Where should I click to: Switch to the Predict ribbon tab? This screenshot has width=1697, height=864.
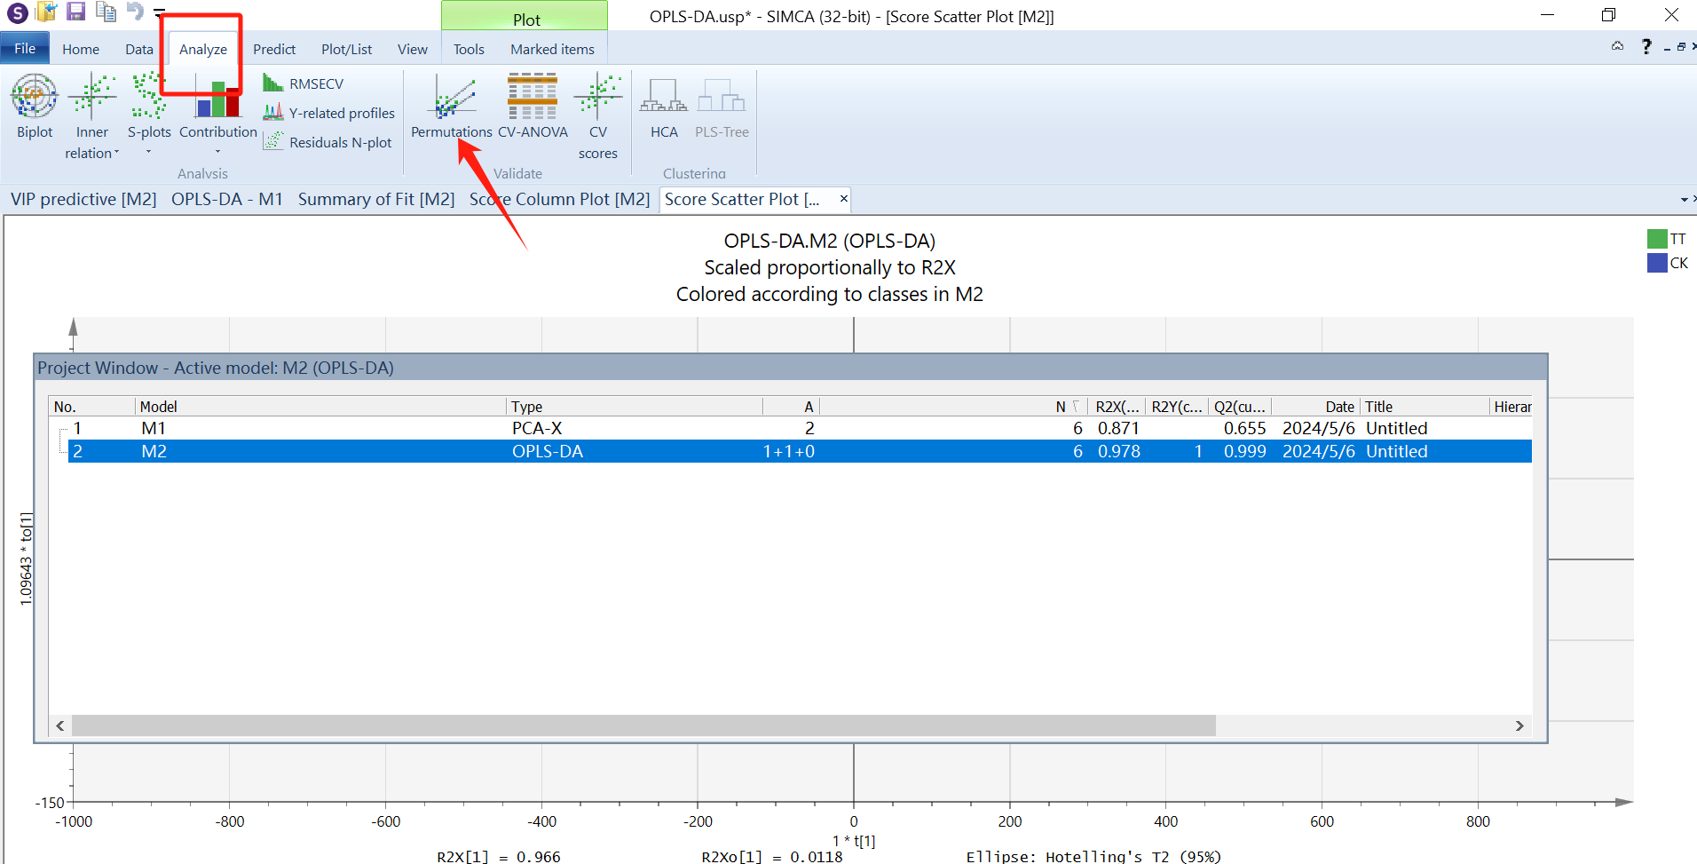click(273, 50)
